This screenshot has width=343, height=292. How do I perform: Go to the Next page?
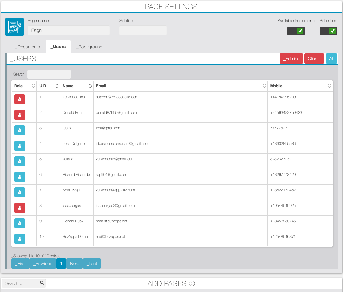tap(74, 264)
